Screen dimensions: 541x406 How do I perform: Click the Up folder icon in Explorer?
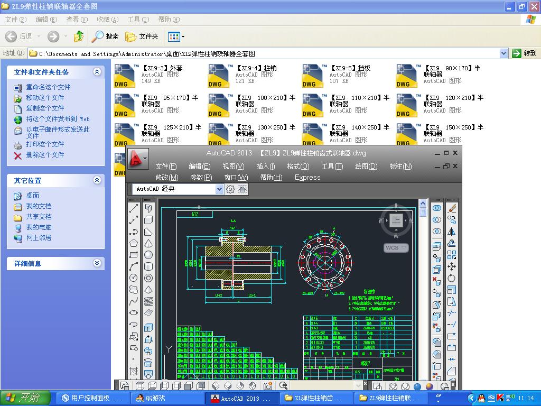pyautogui.click(x=79, y=36)
